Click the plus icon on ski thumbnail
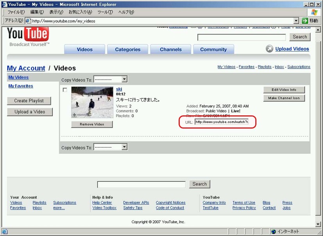 75,115
